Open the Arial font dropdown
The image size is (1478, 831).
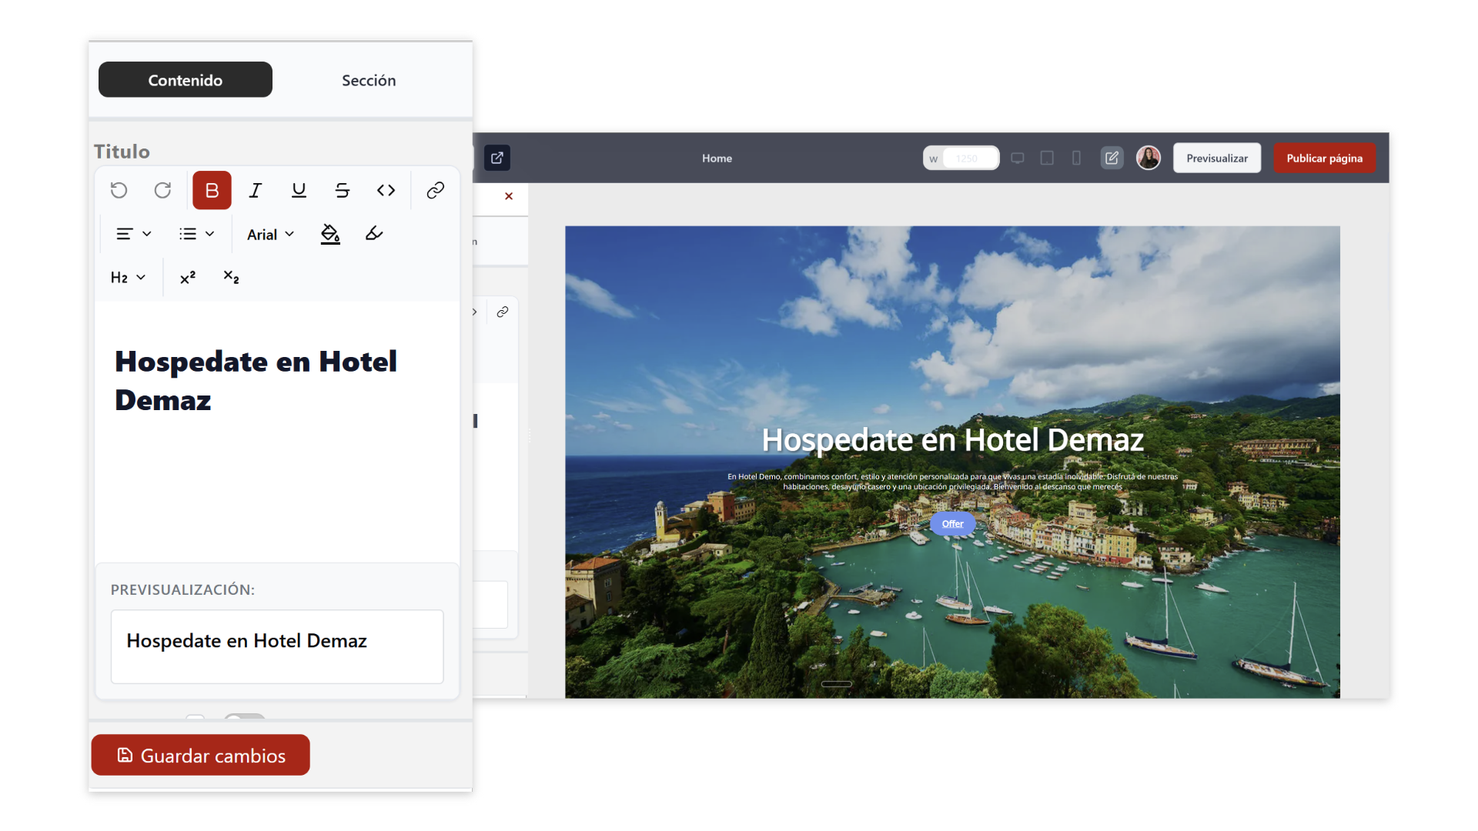[270, 235]
